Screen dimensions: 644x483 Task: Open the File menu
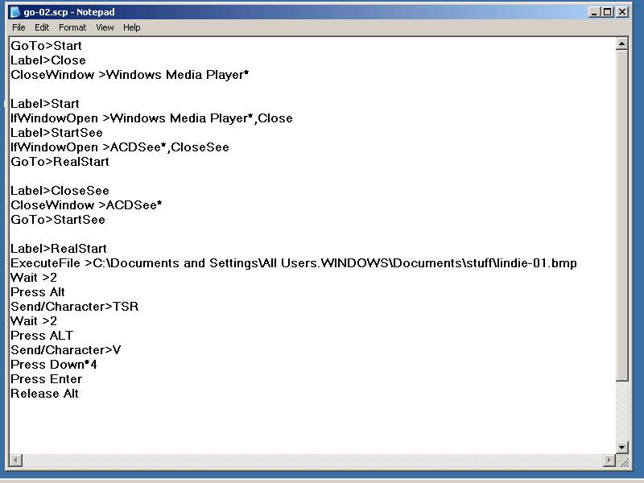click(x=19, y=27)
